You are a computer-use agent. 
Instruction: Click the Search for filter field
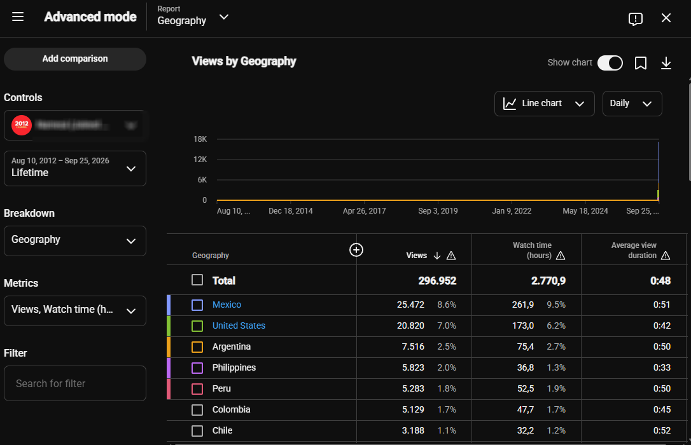[75, 383]
